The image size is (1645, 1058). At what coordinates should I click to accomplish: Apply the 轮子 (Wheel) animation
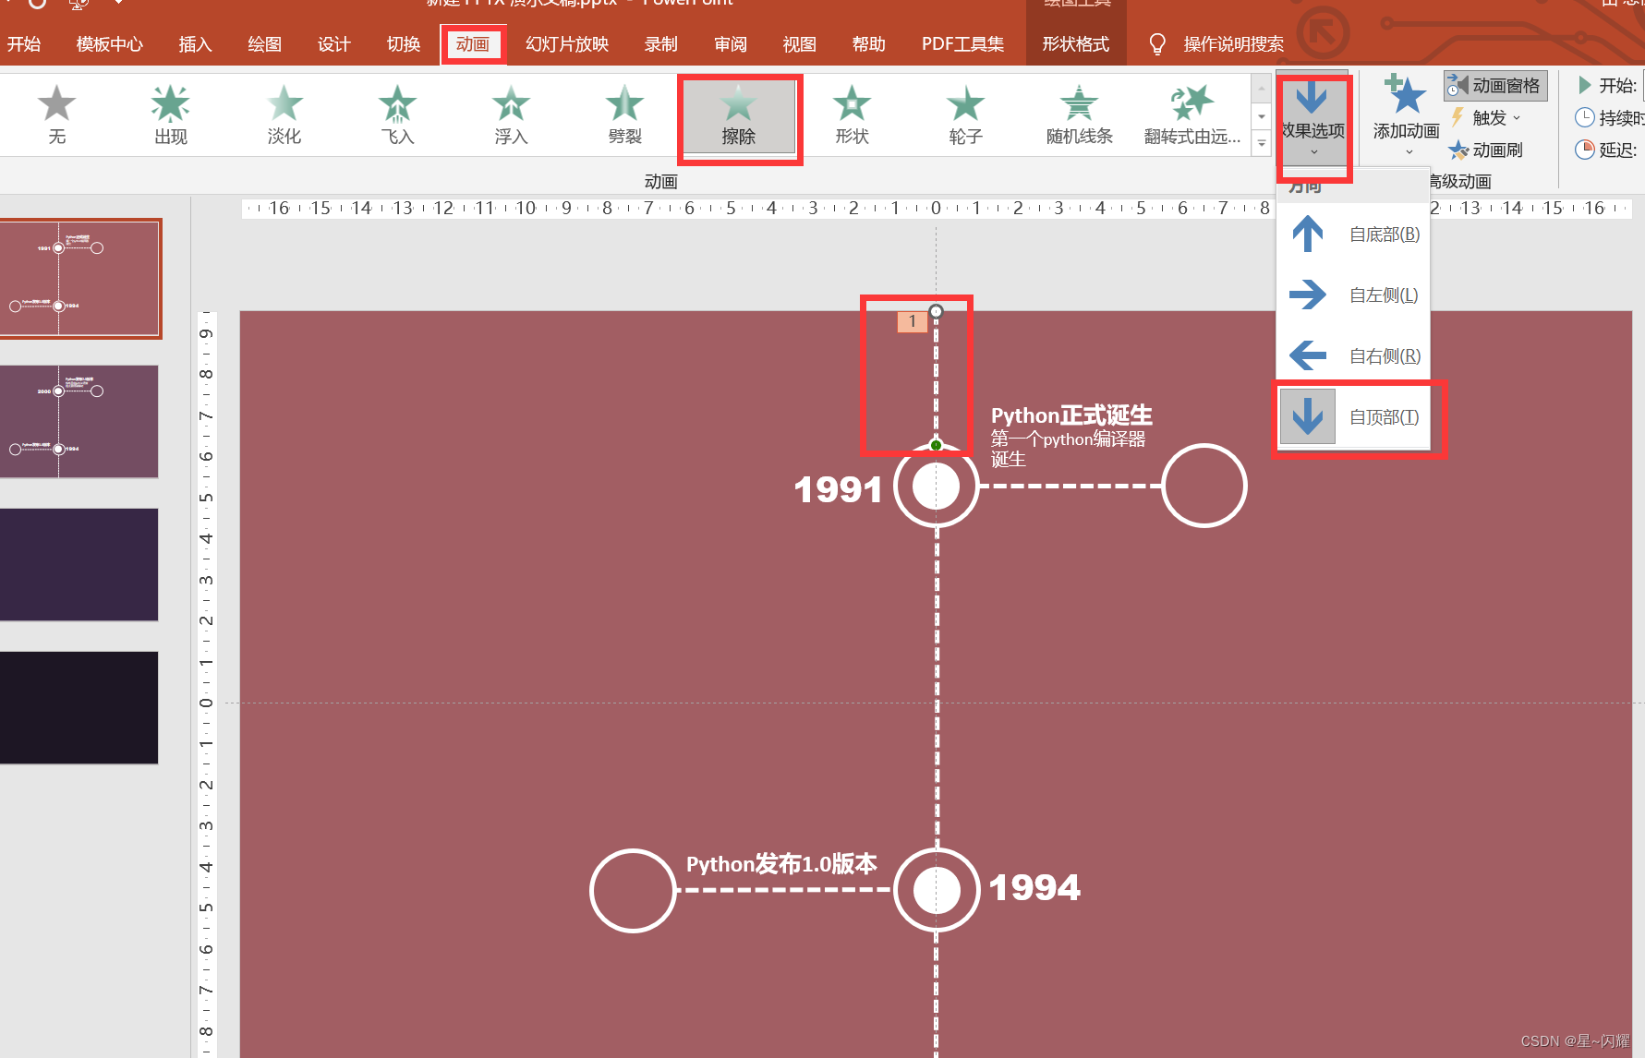pos(965,115)
